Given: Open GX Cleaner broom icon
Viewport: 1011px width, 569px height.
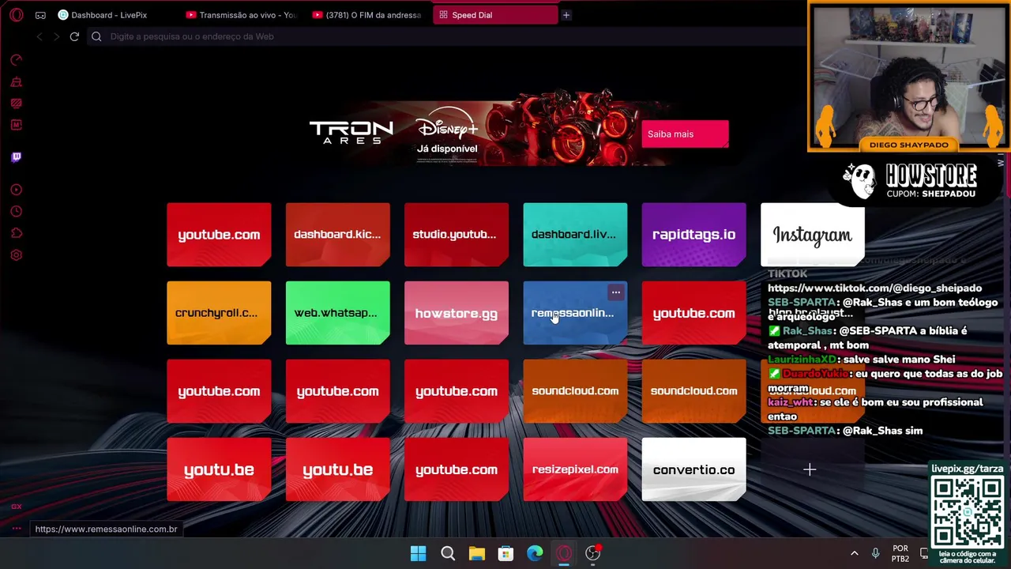Looking at the screenshot, I should coord(16,81).
